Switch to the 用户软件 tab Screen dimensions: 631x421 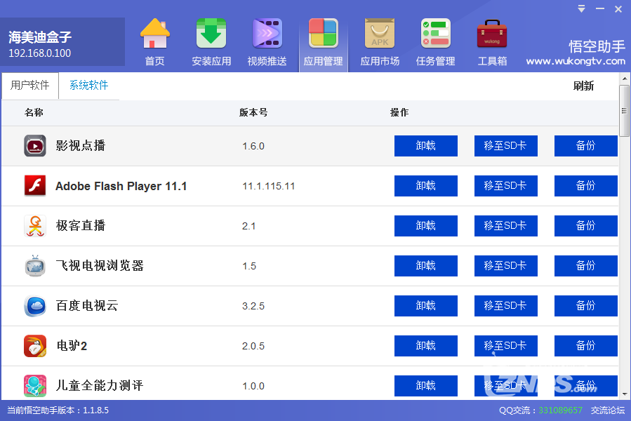[30, 86]
